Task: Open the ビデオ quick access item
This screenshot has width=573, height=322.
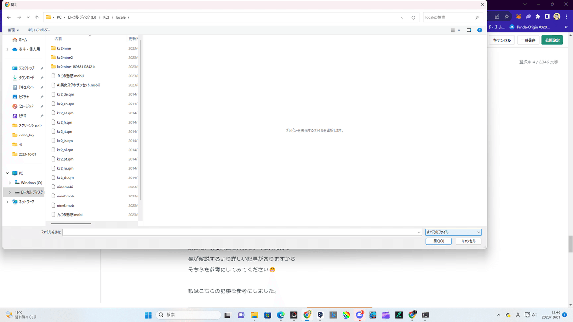Action: pyautogui.click(x=22, y=116)
